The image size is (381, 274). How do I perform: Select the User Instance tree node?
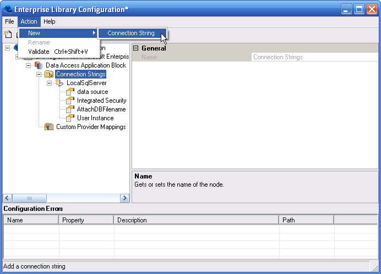tap(95, 118)
